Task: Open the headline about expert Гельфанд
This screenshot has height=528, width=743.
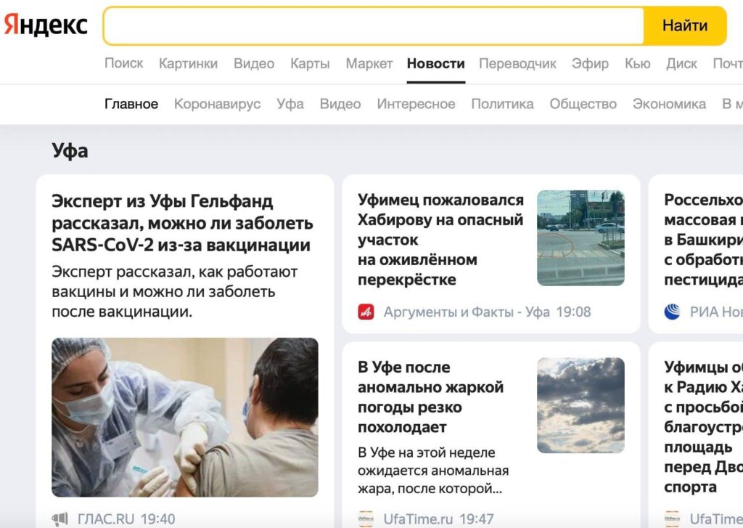Action: (x=182, y=223)
